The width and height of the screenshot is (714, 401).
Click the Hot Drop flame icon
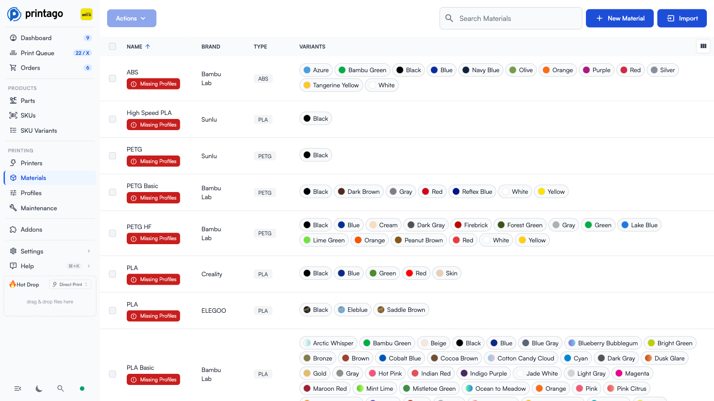pos(12,284)
